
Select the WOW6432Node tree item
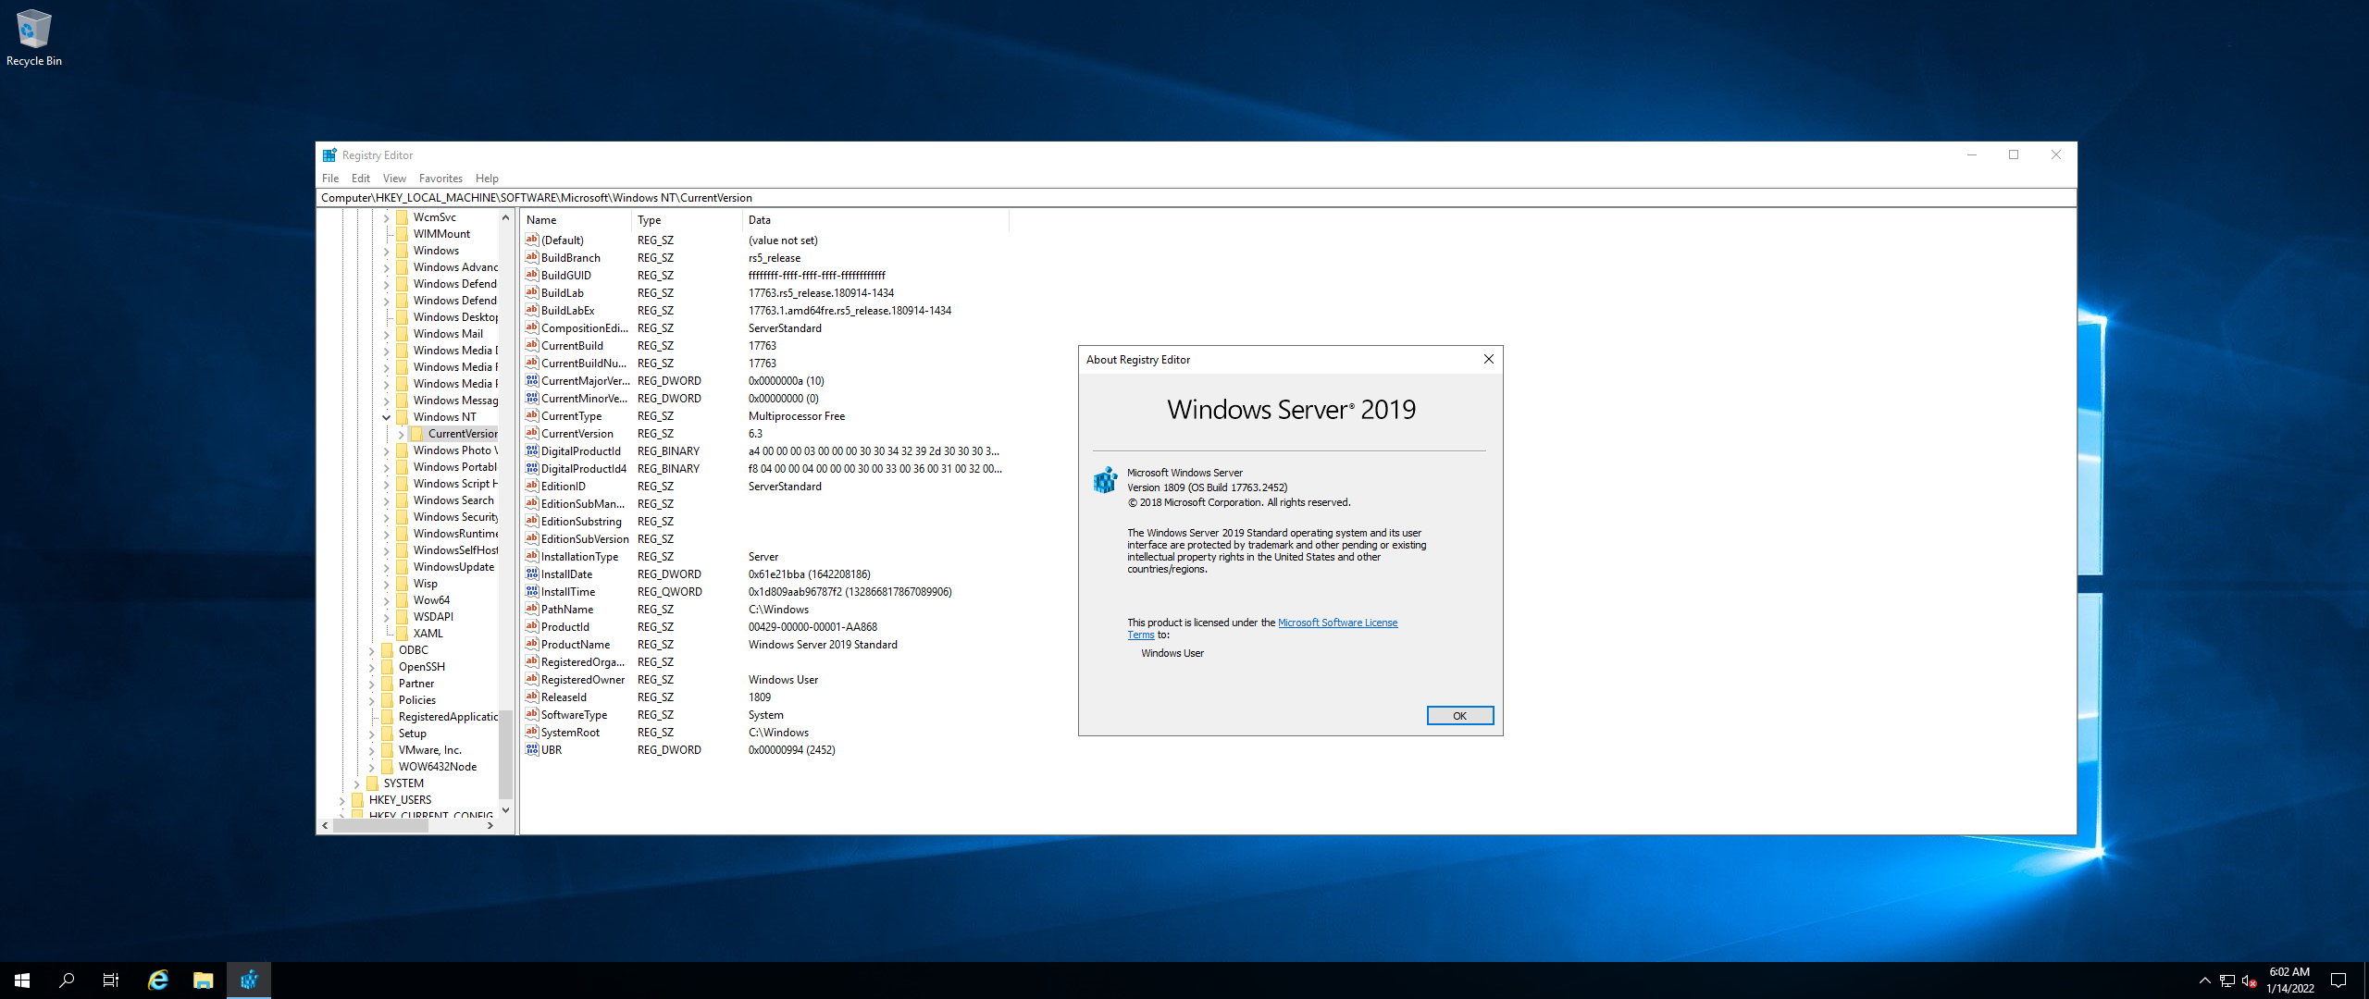[438, 766]
